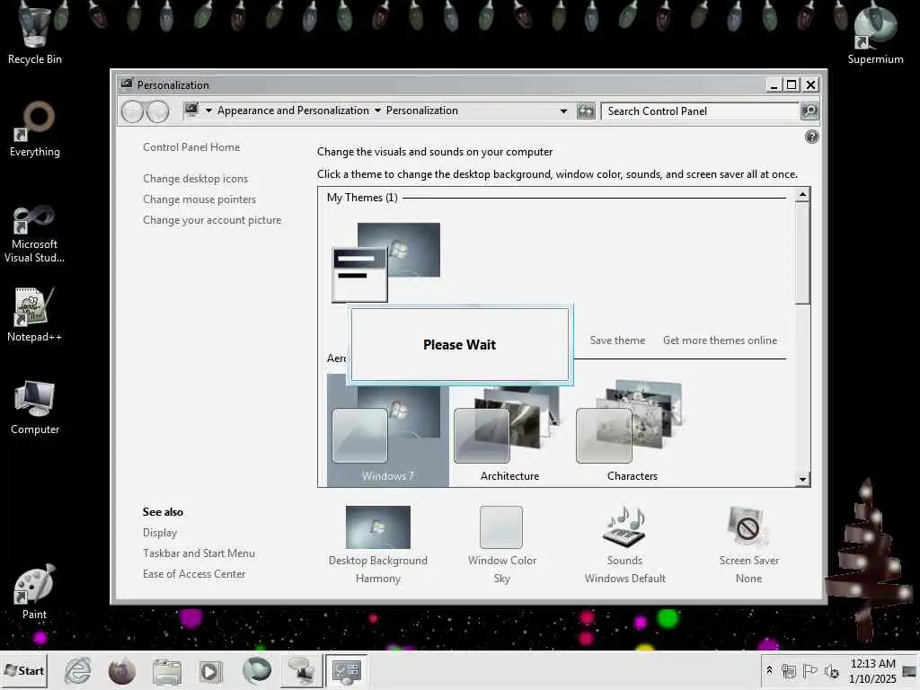Launch Firefox from the taskbar
Screen dimensions: 920x690
pos(122,670)
